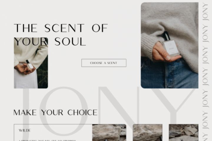Open the large sweater and jeans photo
The height and width of the screenshot is (141, 212).
coord(170,45)
